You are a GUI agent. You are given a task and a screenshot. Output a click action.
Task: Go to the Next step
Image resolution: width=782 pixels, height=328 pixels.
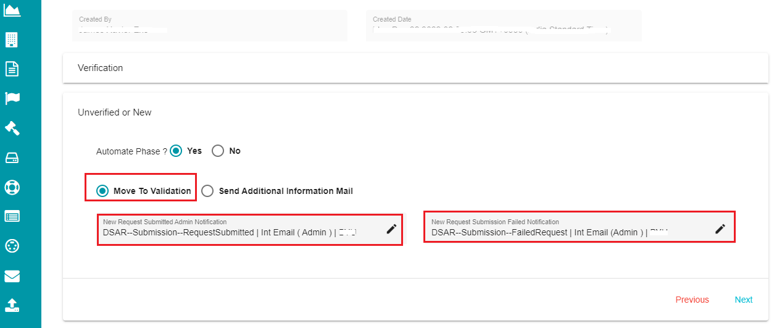743,300
